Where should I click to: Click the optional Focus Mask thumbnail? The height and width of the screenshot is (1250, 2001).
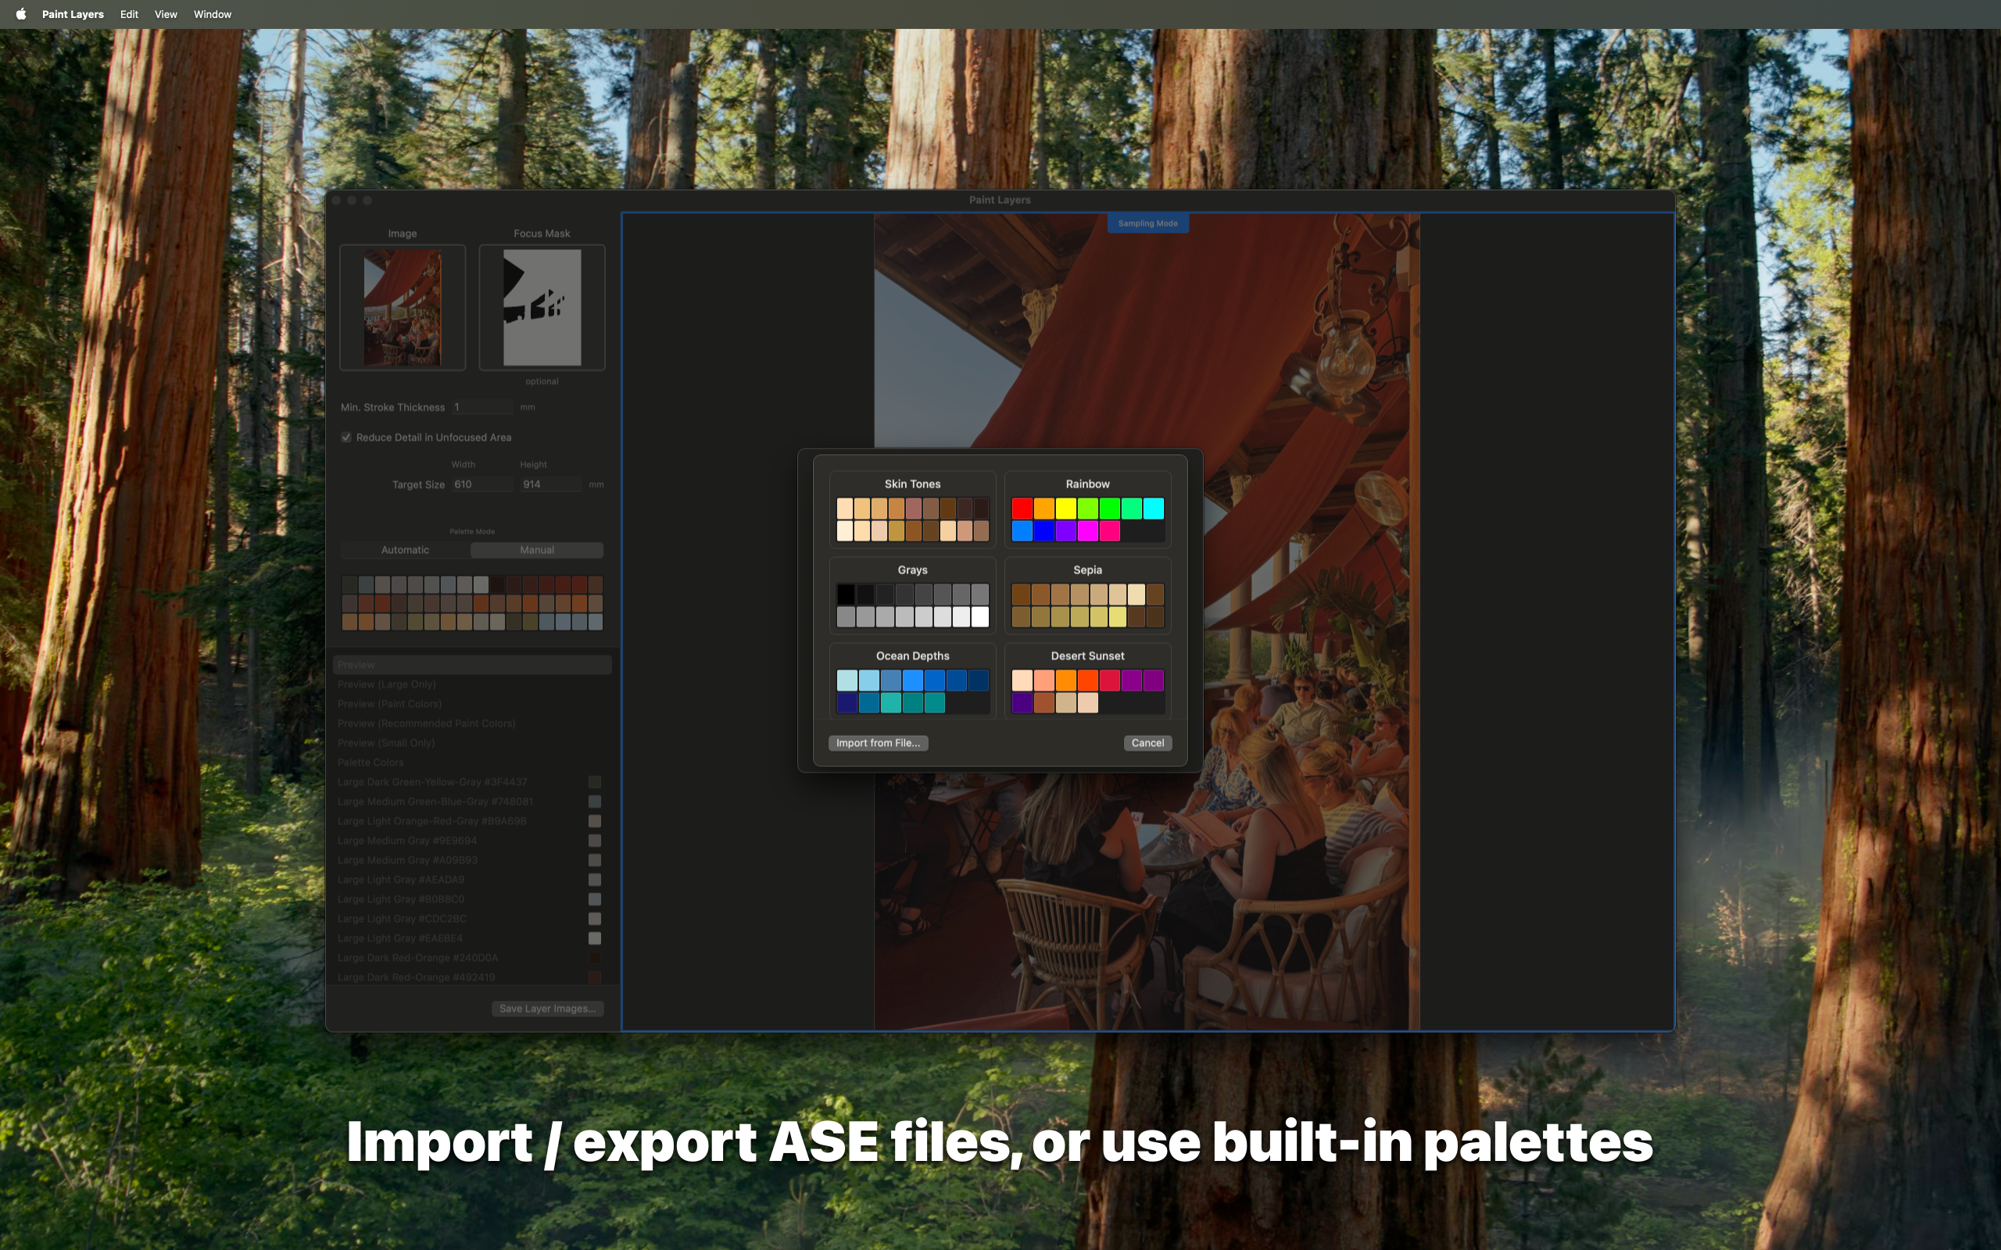(x=542, y=307)
